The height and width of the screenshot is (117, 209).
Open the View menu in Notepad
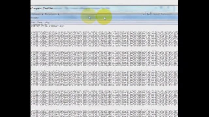click(x=40, y=22)
